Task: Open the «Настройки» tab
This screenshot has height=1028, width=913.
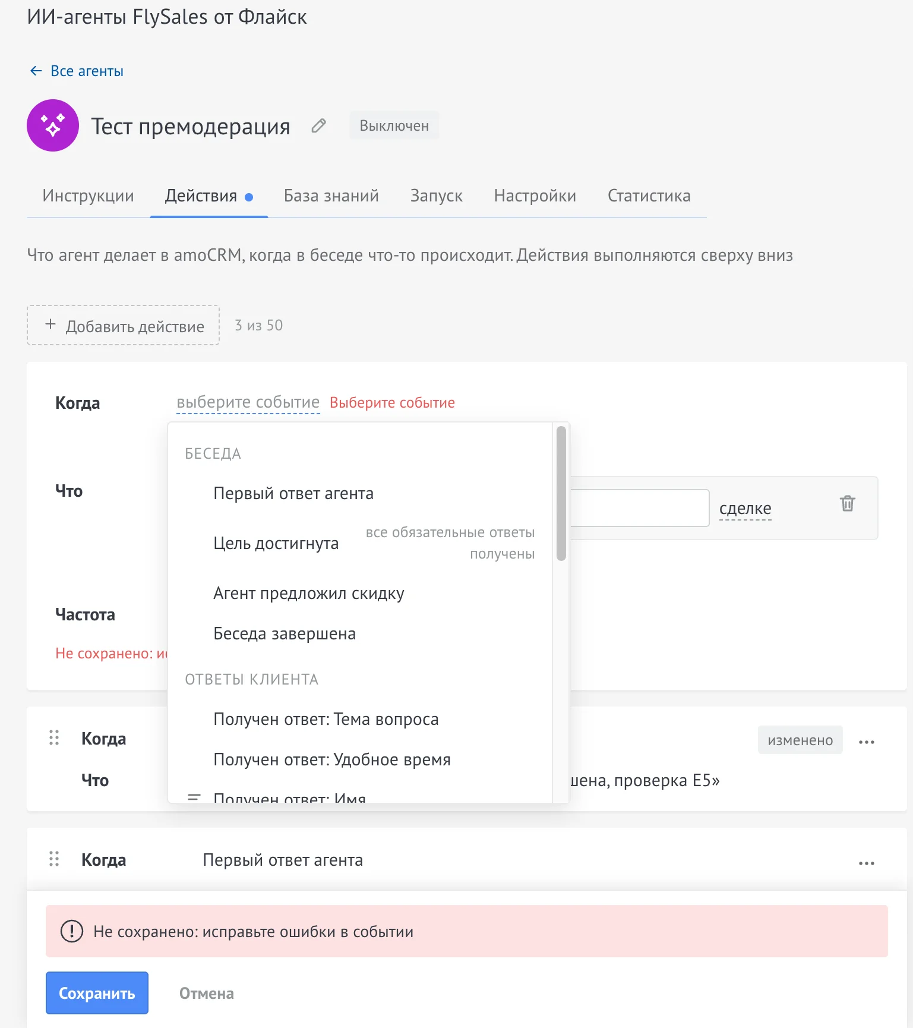Action: [x=535, y=196]
